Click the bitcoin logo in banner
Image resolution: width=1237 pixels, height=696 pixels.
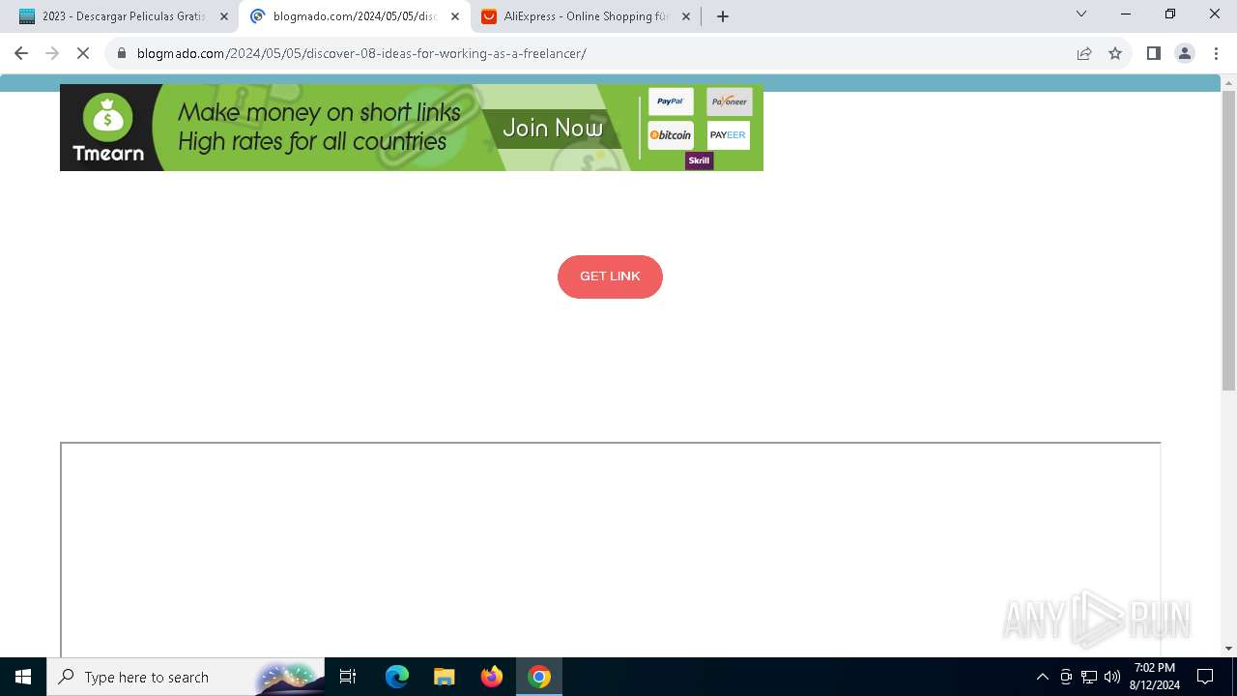pos(671,135)
